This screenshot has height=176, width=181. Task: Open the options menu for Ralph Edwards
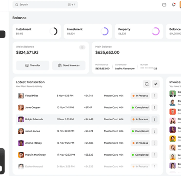(154, 119)
